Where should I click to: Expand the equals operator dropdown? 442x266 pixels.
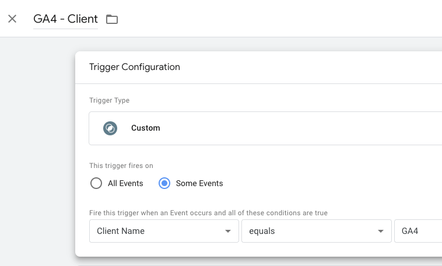click(x=317, y=231)
